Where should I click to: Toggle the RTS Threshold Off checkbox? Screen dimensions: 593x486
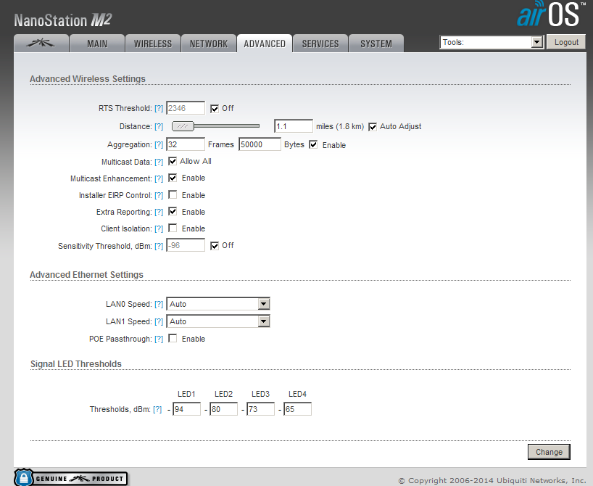pyautogui.click(x=215, y=109)
